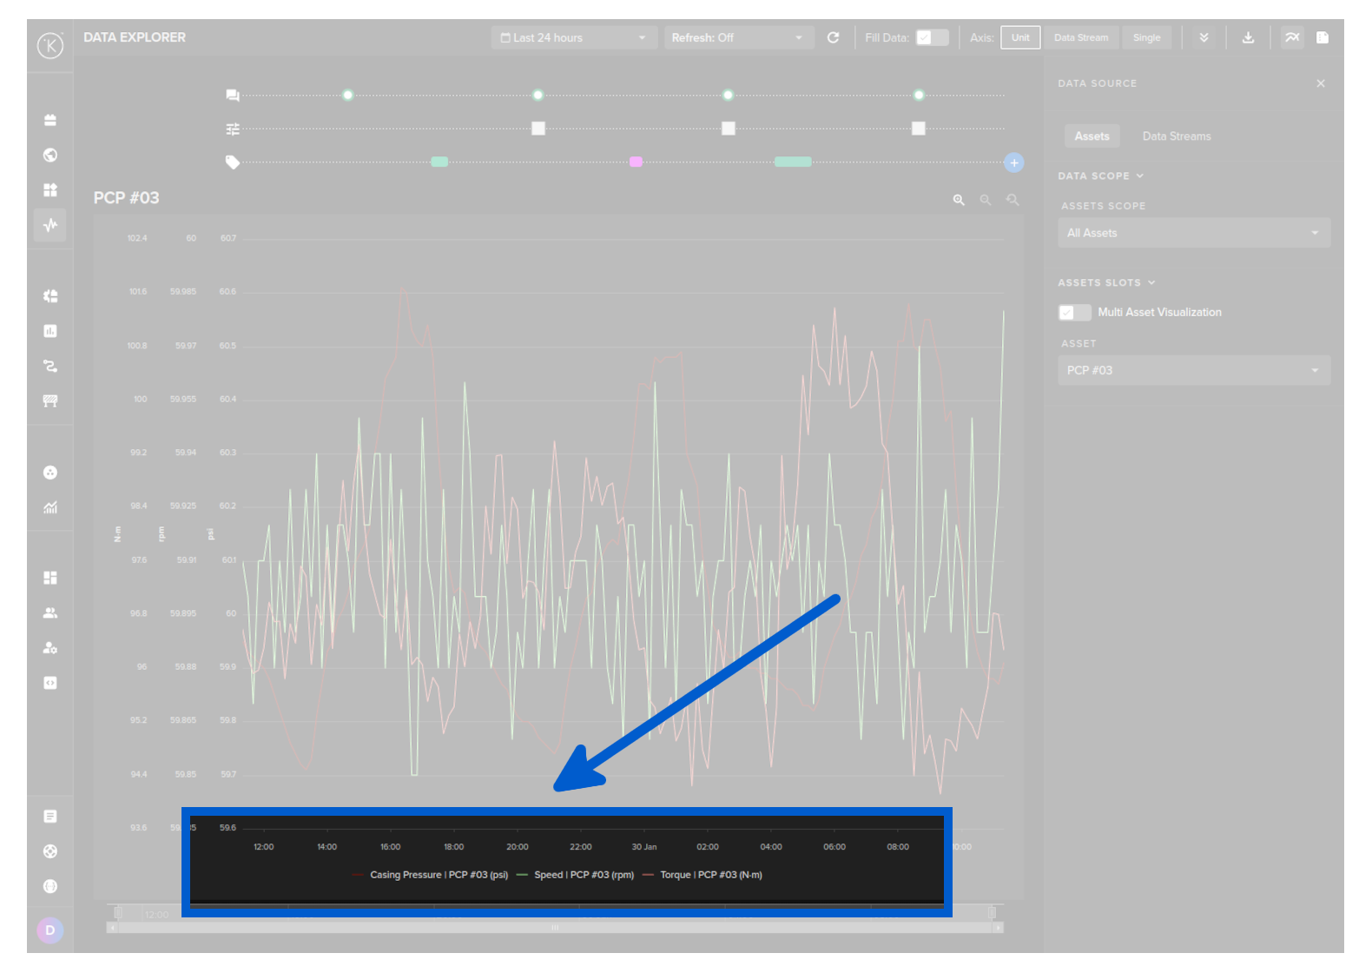Expand the All Assets scope dropdown
This screenshot has height=973, width=1372.
[1193, 233]
